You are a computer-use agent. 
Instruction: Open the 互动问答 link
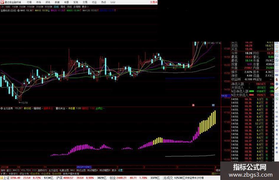(x=57, y=173)
